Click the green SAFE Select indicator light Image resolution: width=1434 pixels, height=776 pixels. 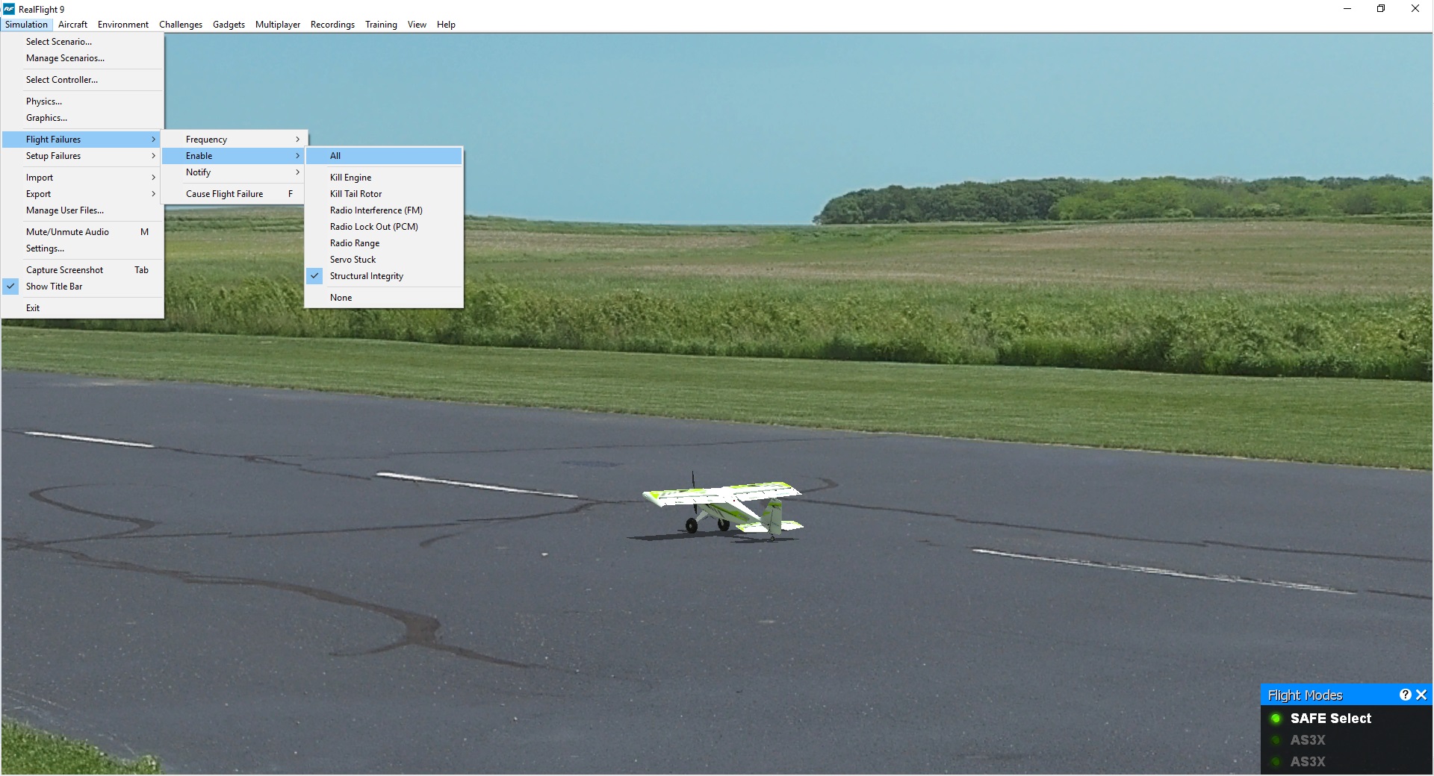coord(1276,719)
